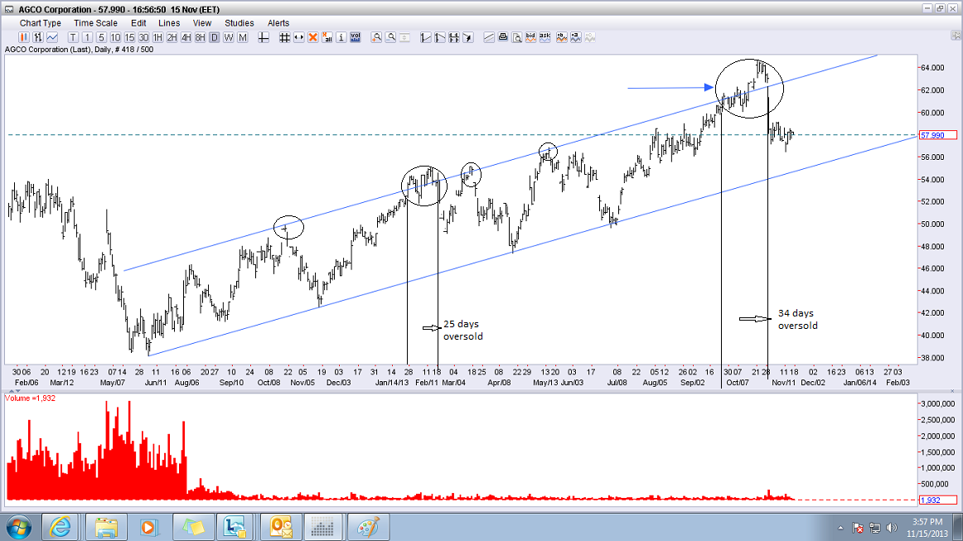Switch to 8H time scale
The width and height of the screenshot is (963, 541).
201,37
